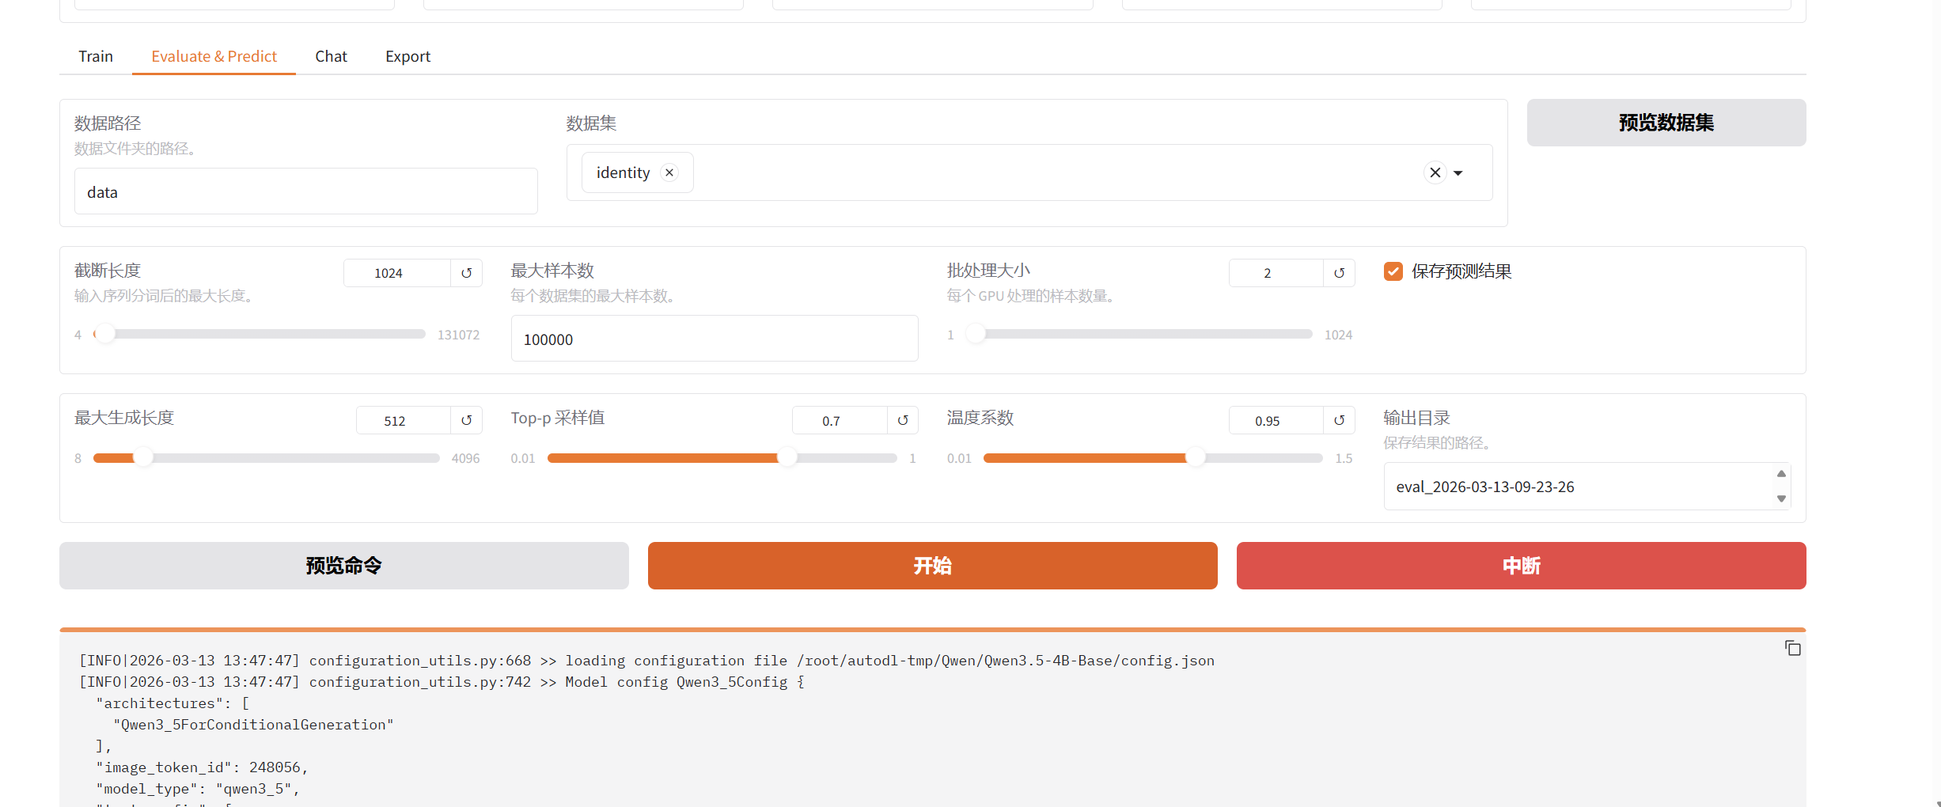The width and height of the screenshot is (1941, 807).
Task: Click the "image_token_id": 248056 log line
Action: (202, 767)
